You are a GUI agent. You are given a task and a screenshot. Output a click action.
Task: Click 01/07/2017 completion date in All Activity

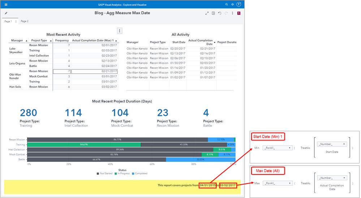(x=208, y=77)
